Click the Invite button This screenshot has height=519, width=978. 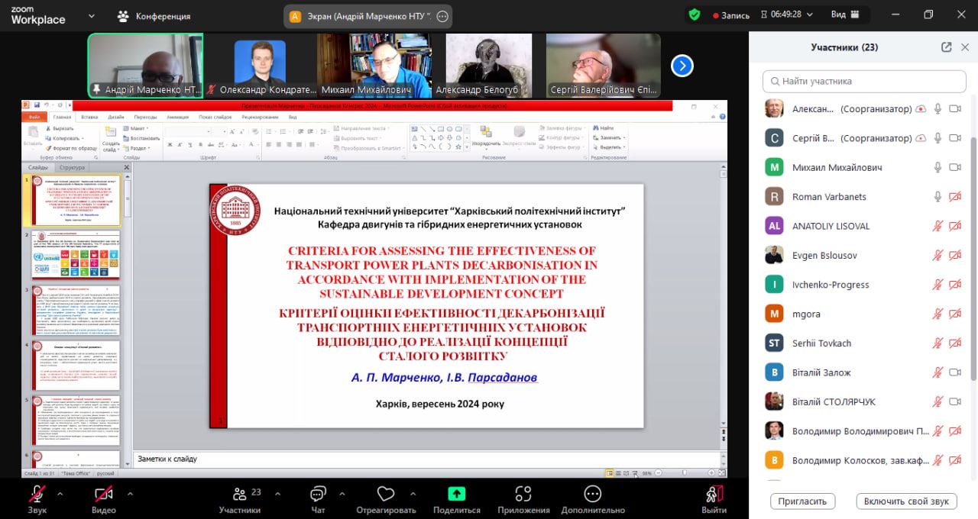pos(802,501)
